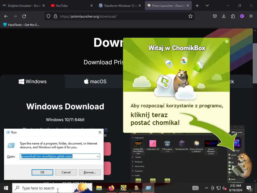Close the Transform Windows 10 tab
Screen dimensions: 257x193
click(140, 6)
